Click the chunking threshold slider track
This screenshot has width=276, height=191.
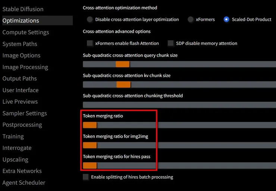[179, 105]
